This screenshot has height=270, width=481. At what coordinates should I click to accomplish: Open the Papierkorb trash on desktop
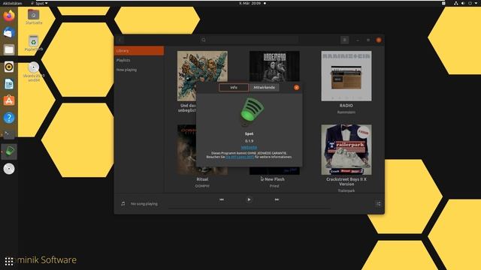(x=33, y=43)
